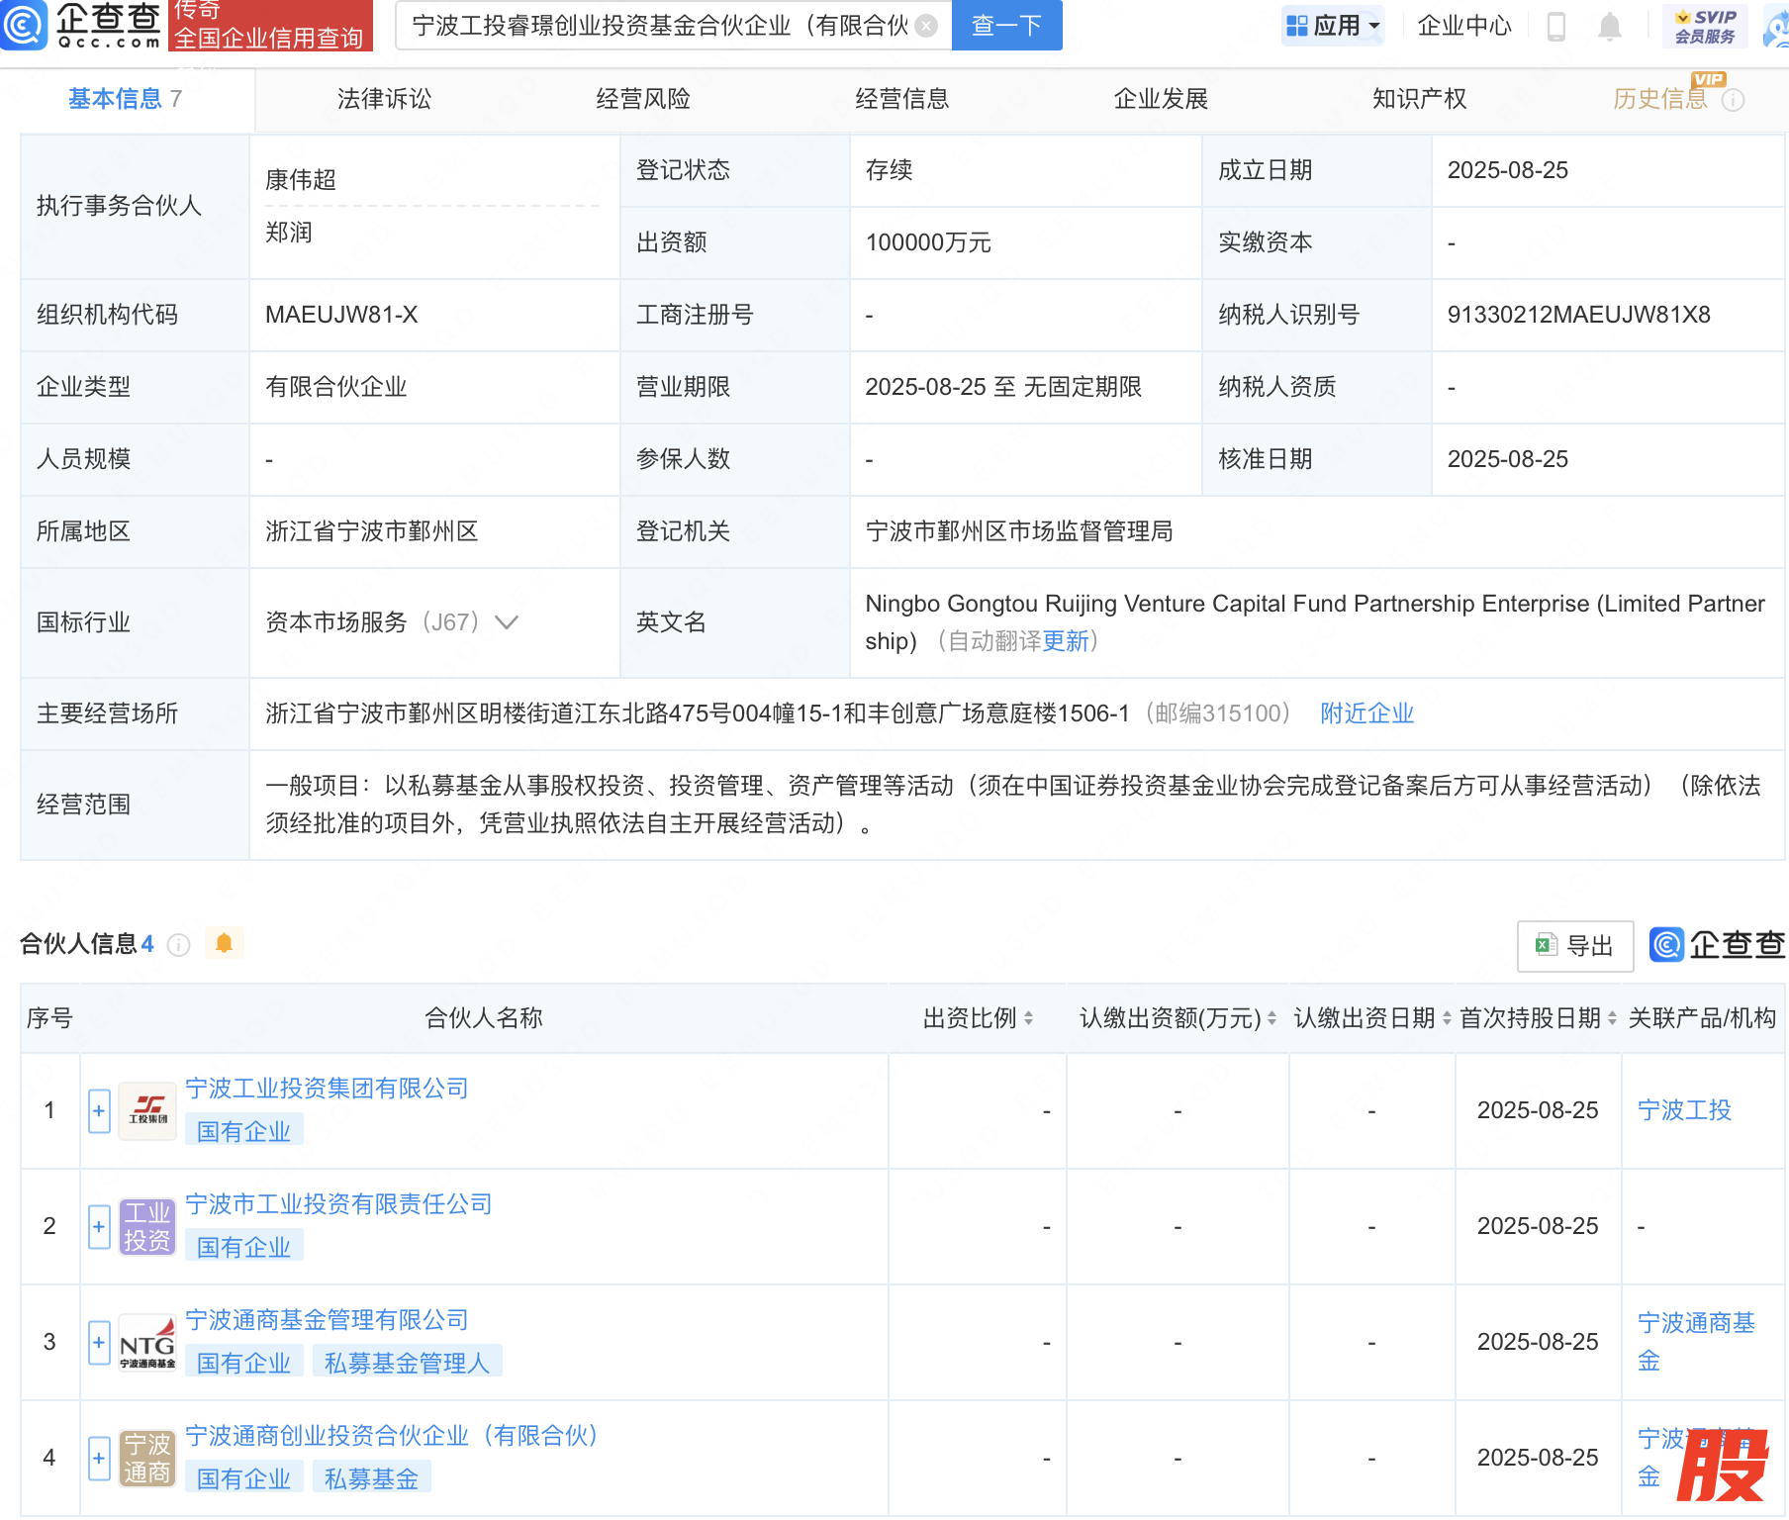The height and width of the screenshot is (1520, 1789).
Task: Switch to 知识产权 tab
Action: tap(1419, 99)
